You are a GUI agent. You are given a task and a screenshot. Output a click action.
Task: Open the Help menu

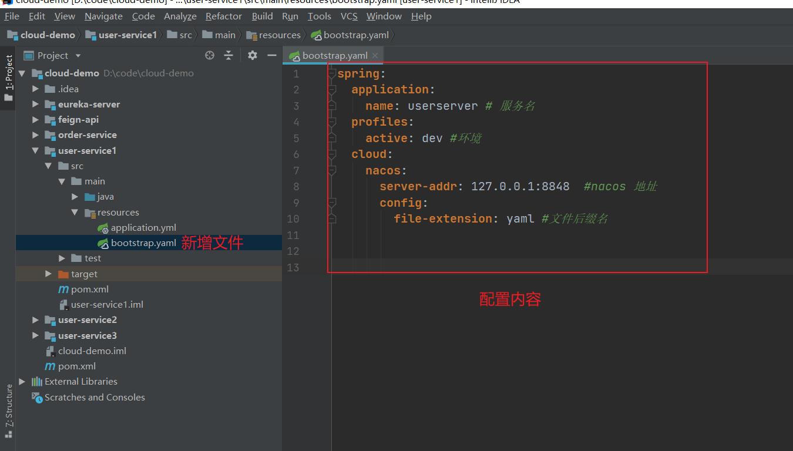pyautogui.click(x=421, y=16)
